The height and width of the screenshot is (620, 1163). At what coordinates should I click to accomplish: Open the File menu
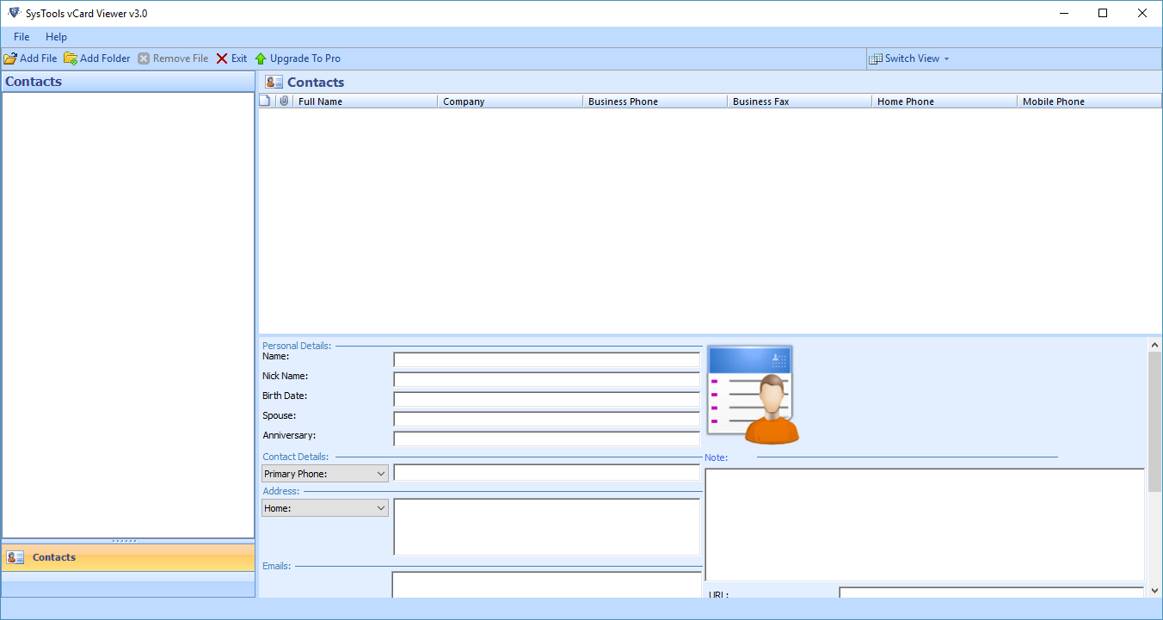[20, 36]
